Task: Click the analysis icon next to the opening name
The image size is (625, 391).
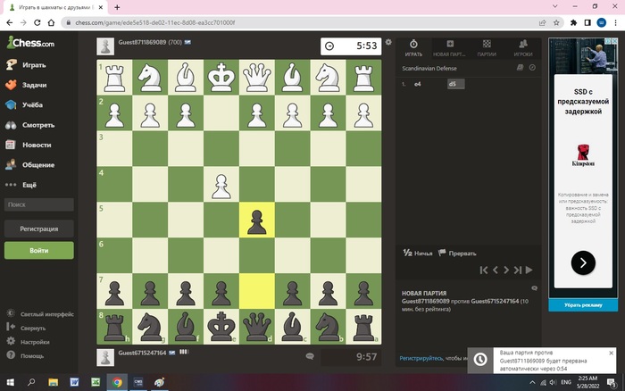Action: click(532, 67)
